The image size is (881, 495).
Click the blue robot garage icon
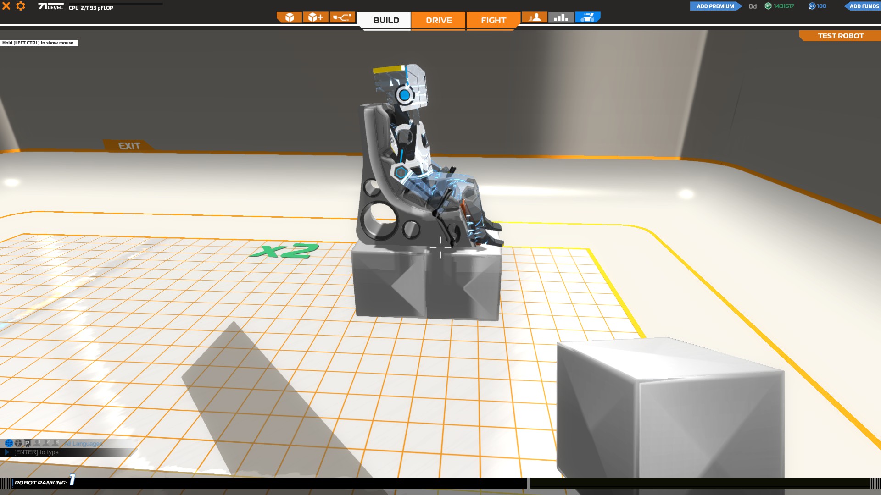587,17
